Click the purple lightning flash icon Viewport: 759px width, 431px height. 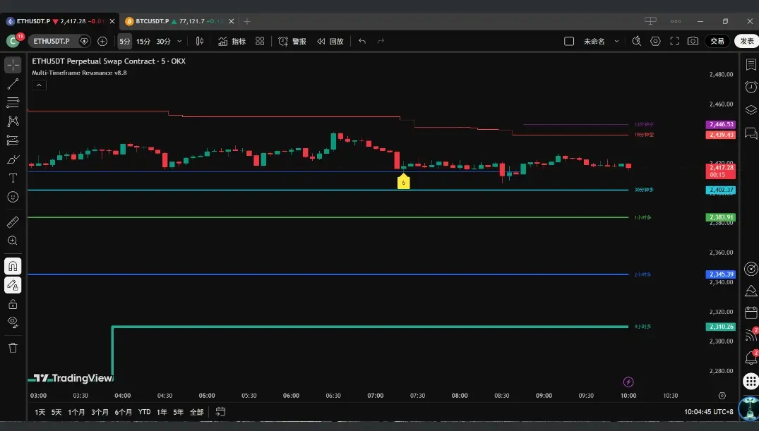[628, 382]
